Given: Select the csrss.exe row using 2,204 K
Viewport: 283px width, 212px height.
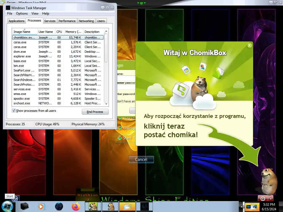Looking at the screenshot, I should click(58, 47).
